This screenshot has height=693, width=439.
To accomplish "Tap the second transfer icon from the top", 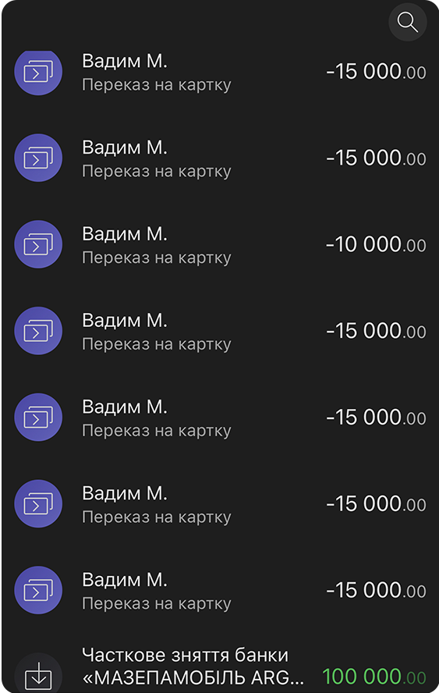I will point(38,158).
